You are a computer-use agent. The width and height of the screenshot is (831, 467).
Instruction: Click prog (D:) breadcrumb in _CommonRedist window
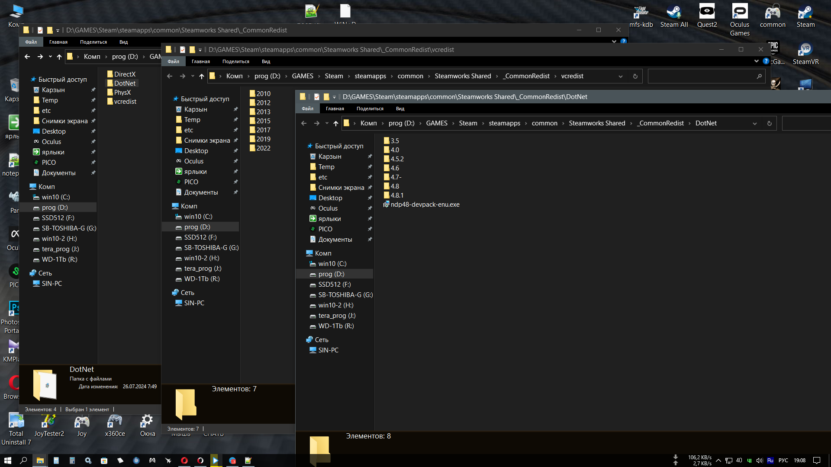point(125,57)
